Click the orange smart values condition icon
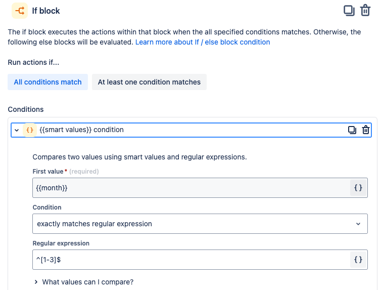 click(30, 130)
